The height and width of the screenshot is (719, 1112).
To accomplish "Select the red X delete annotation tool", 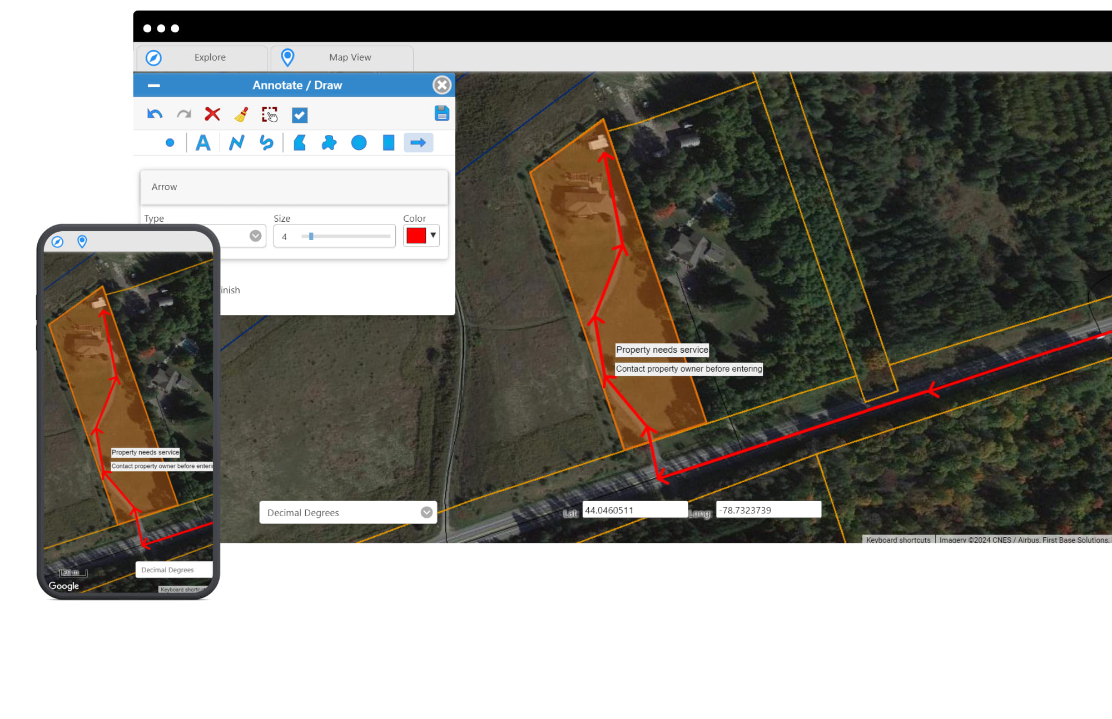I will 212,114.
